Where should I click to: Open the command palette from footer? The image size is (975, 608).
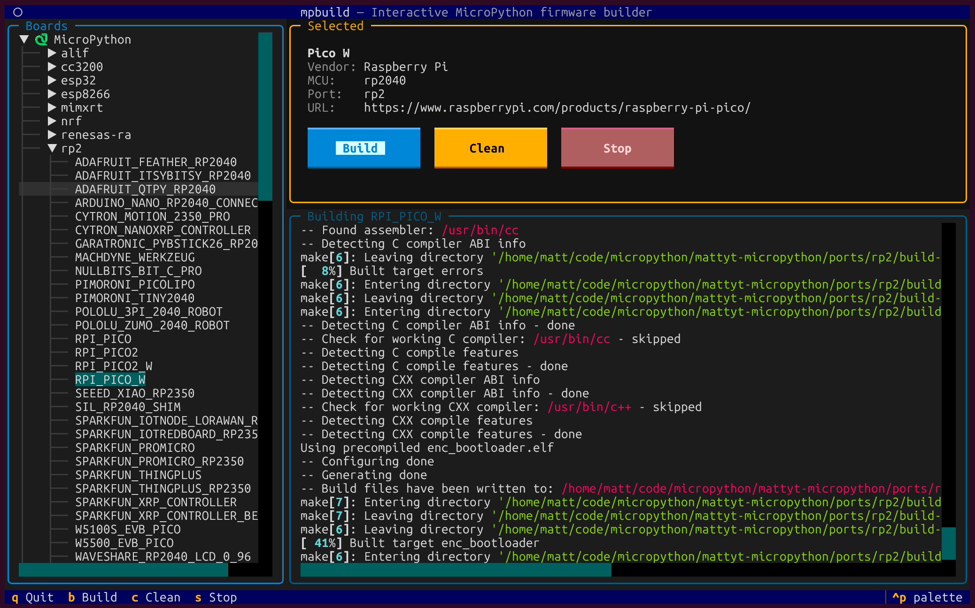pyautogui.click(x=927, y=597)
